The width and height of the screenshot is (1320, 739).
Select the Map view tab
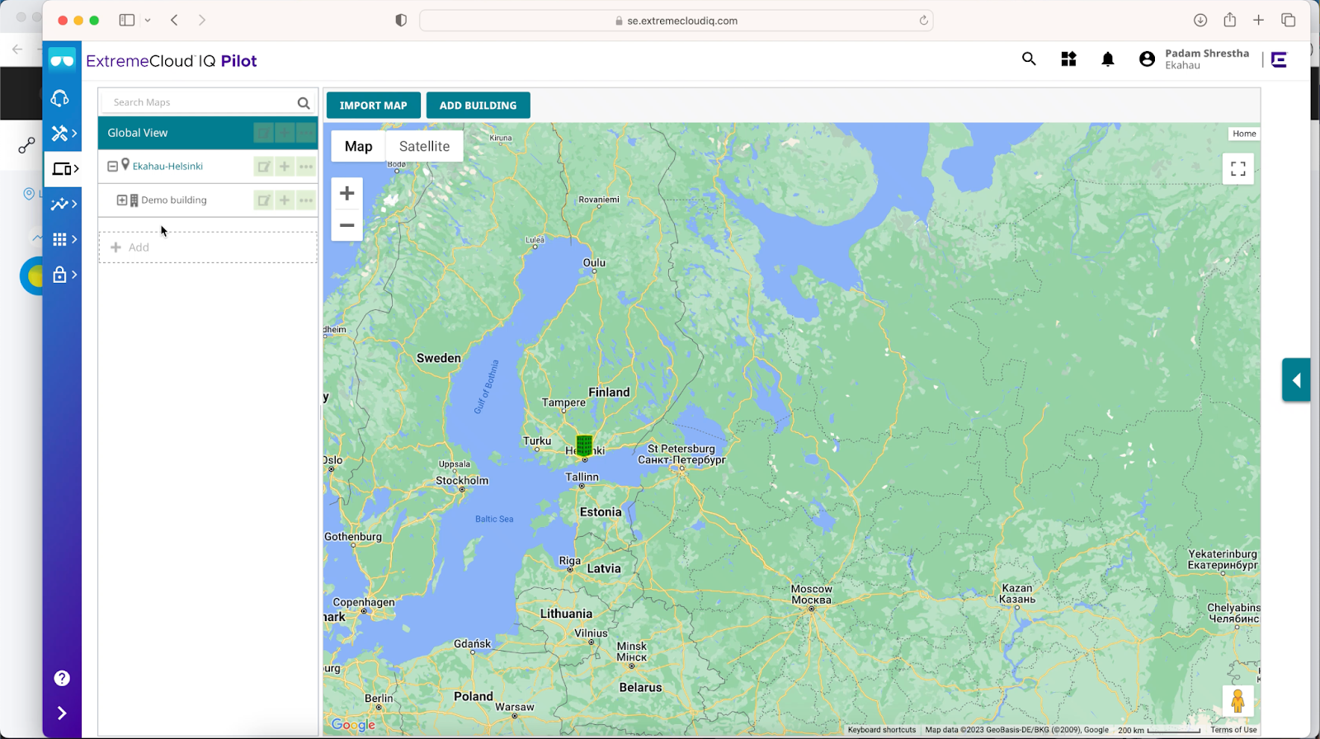click(x=358, y=146)
